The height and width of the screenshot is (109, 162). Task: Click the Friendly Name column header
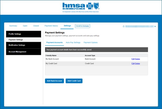point(51,56)
